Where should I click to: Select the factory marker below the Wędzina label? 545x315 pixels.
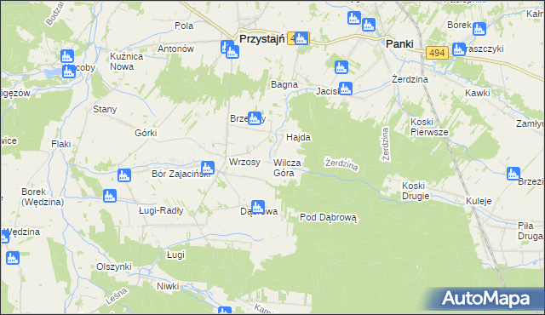[13, 258]
